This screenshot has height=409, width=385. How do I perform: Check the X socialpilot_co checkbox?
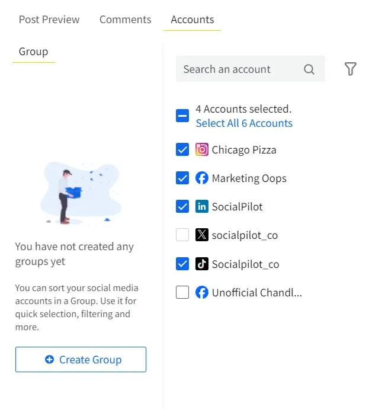coord(182,235)
